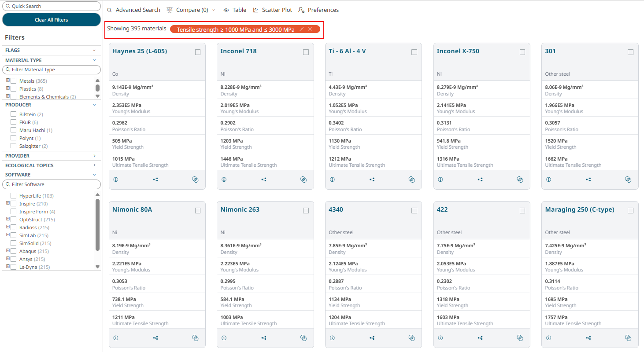Open the 4340 material title
This screenshot has width=644, height=352.
tap(336, 209)
